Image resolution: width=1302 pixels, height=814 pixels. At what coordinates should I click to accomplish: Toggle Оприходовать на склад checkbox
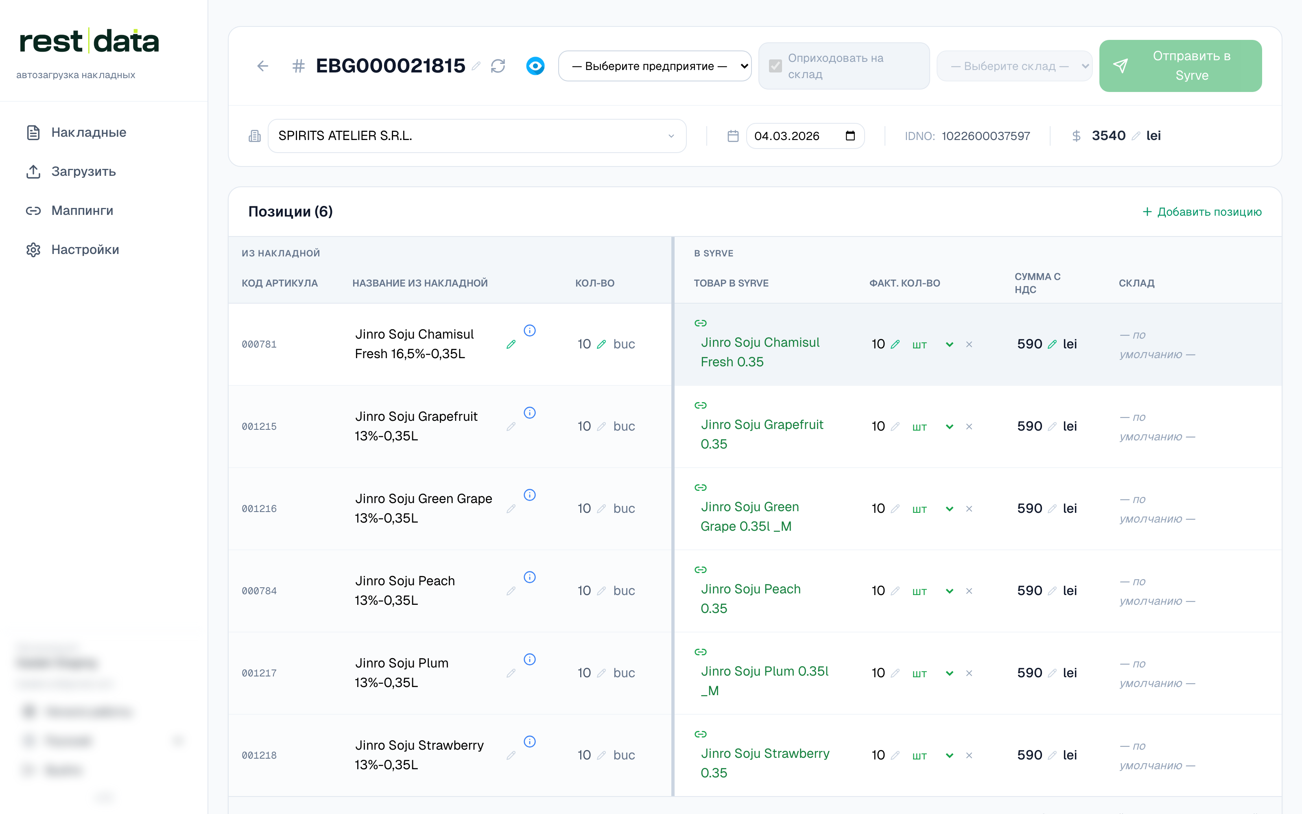point(775,66)
